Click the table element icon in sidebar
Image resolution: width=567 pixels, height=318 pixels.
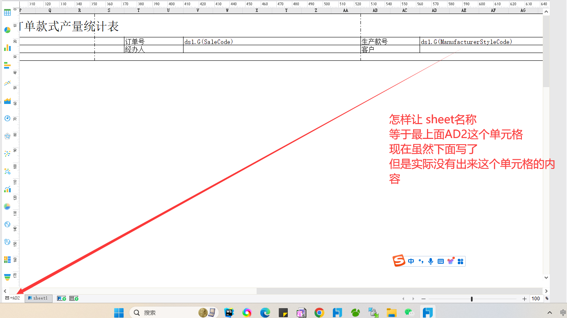click(x=7, y=13)
